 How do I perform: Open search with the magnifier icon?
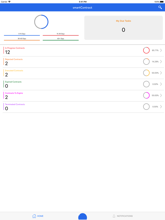(x=160, y=7)
